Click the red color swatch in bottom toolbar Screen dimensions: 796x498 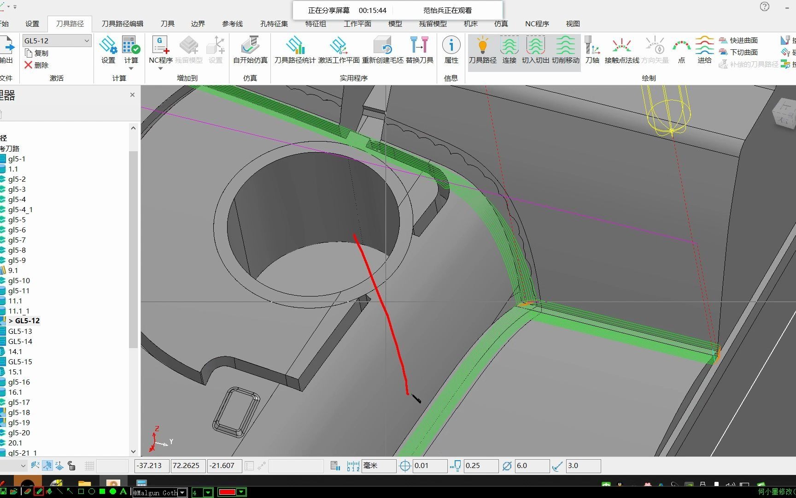pyautogui.click(x=227, y=492)
